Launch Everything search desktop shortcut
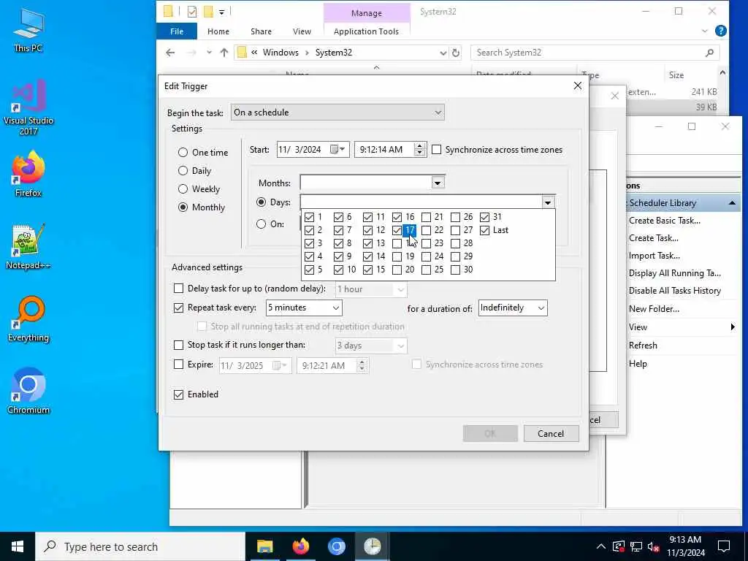The height and width of the screenshot is (561, 748). tap(28, 319)
